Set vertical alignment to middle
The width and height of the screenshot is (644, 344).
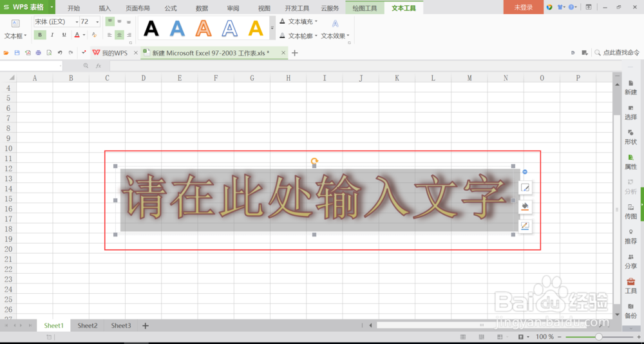(120, 21)
